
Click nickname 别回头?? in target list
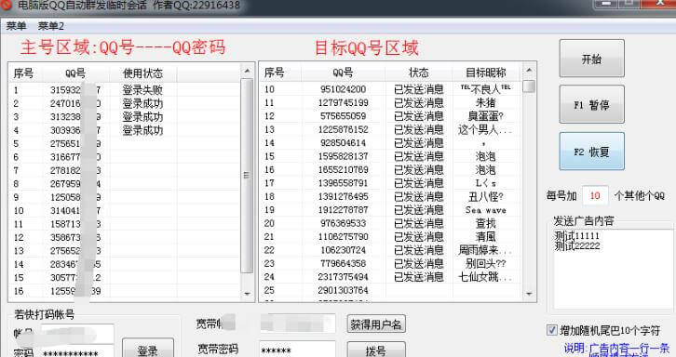[485, 263]
